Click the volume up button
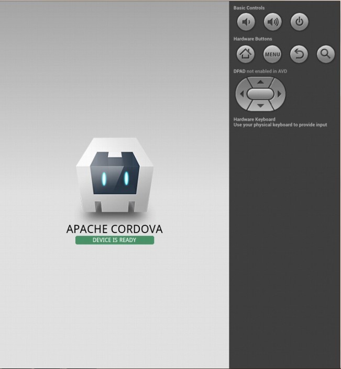341x369 pixels. tap(272, 22)
